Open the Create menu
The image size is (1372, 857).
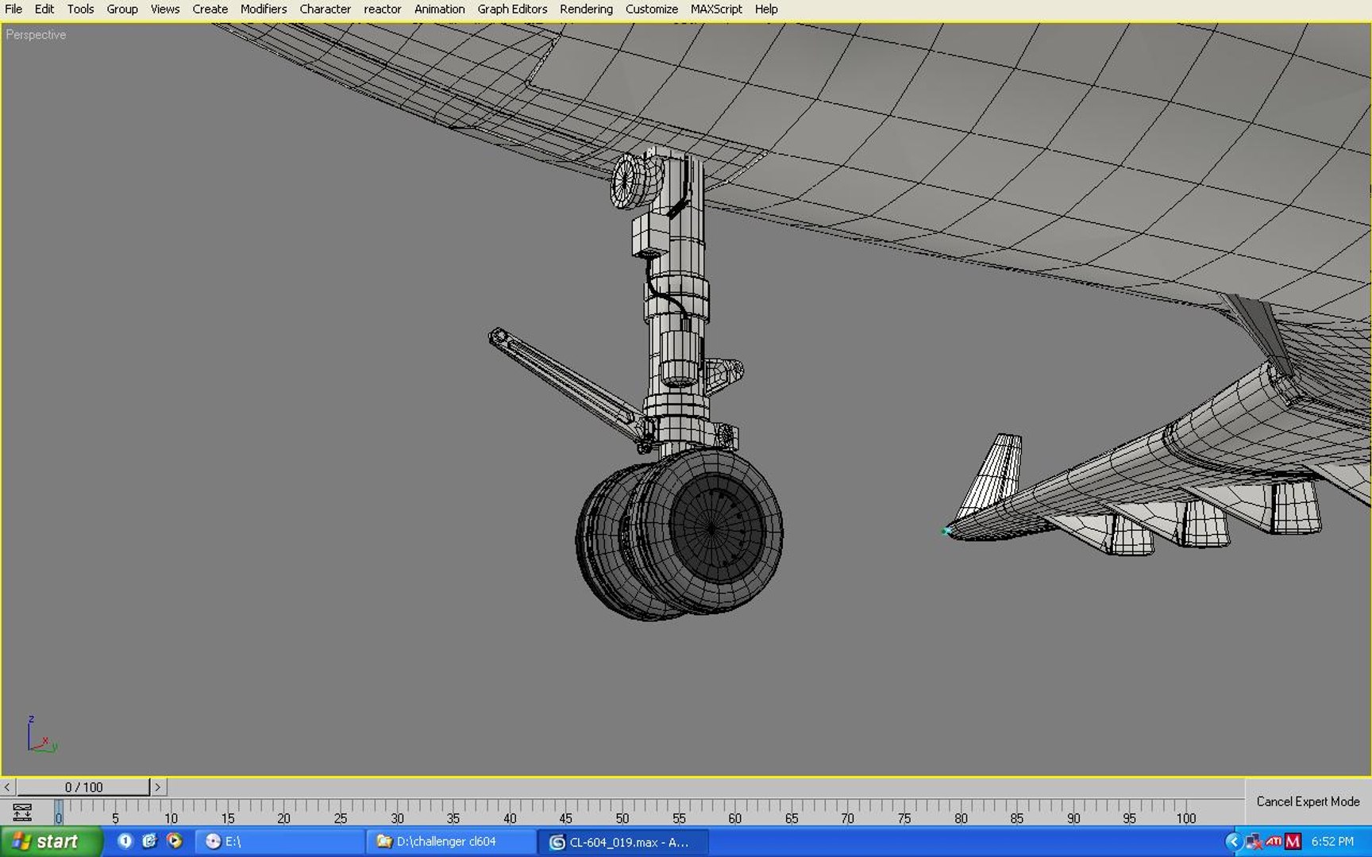pos(210,9)
